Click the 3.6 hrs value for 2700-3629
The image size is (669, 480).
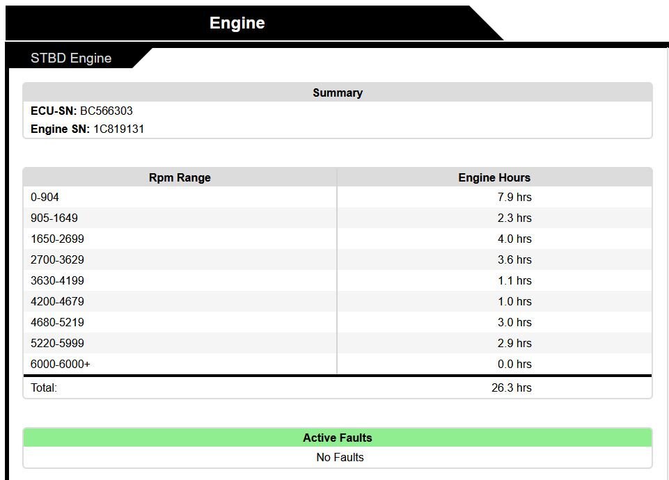click(514, 259)
